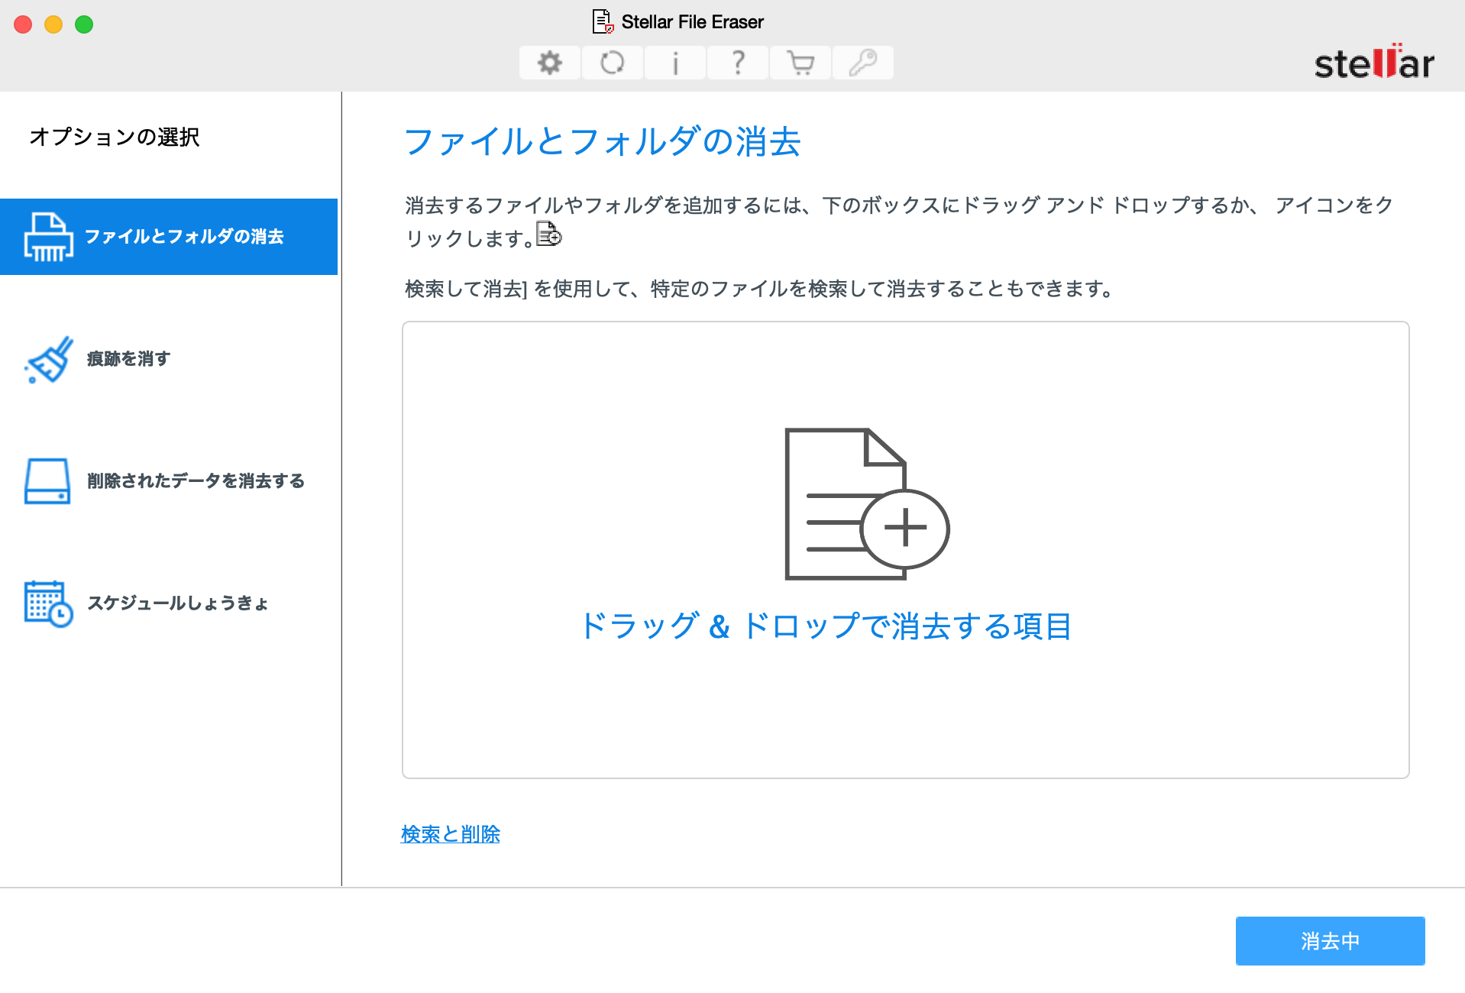This screenshot has height=993, width=1465.
Task: Open the 検索と削除 link
Action: pyautogui.click(x=451, y=834)
